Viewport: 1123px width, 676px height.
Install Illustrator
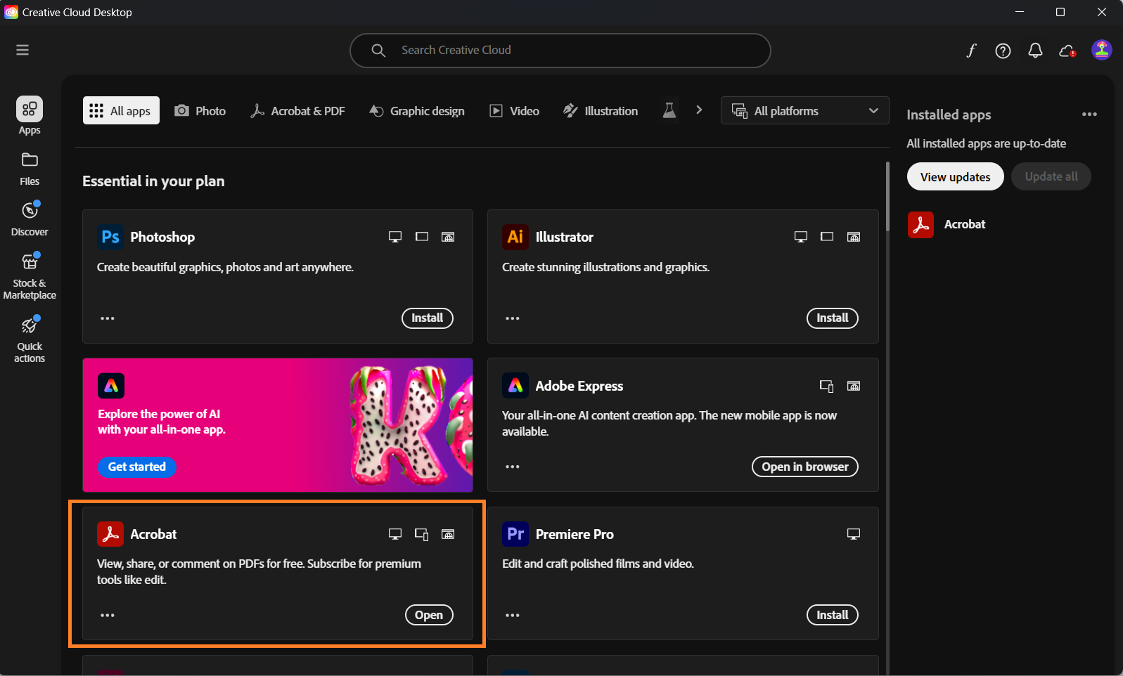coord(833,318)
